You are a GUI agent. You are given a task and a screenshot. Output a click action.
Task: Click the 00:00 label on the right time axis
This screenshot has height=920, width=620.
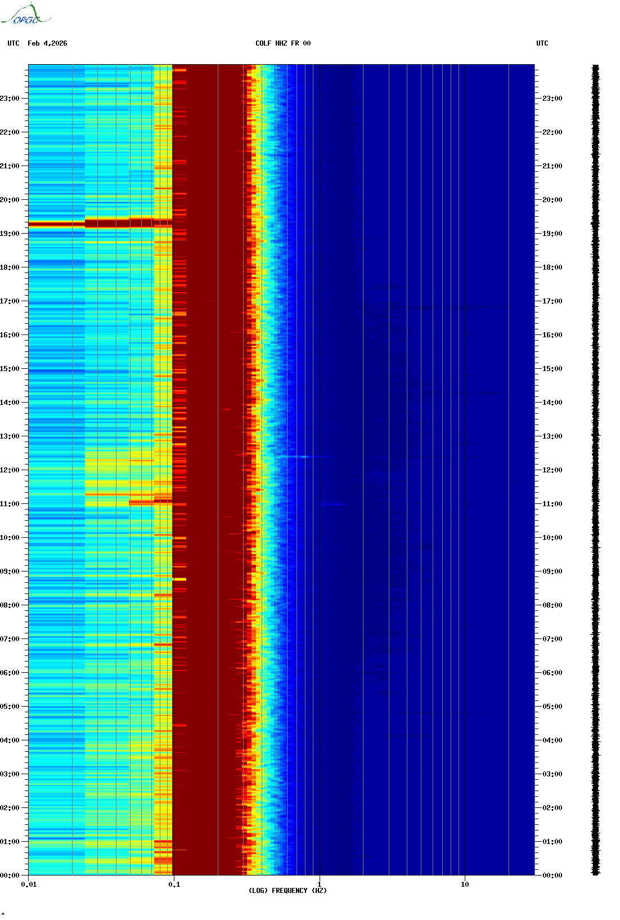552,876
